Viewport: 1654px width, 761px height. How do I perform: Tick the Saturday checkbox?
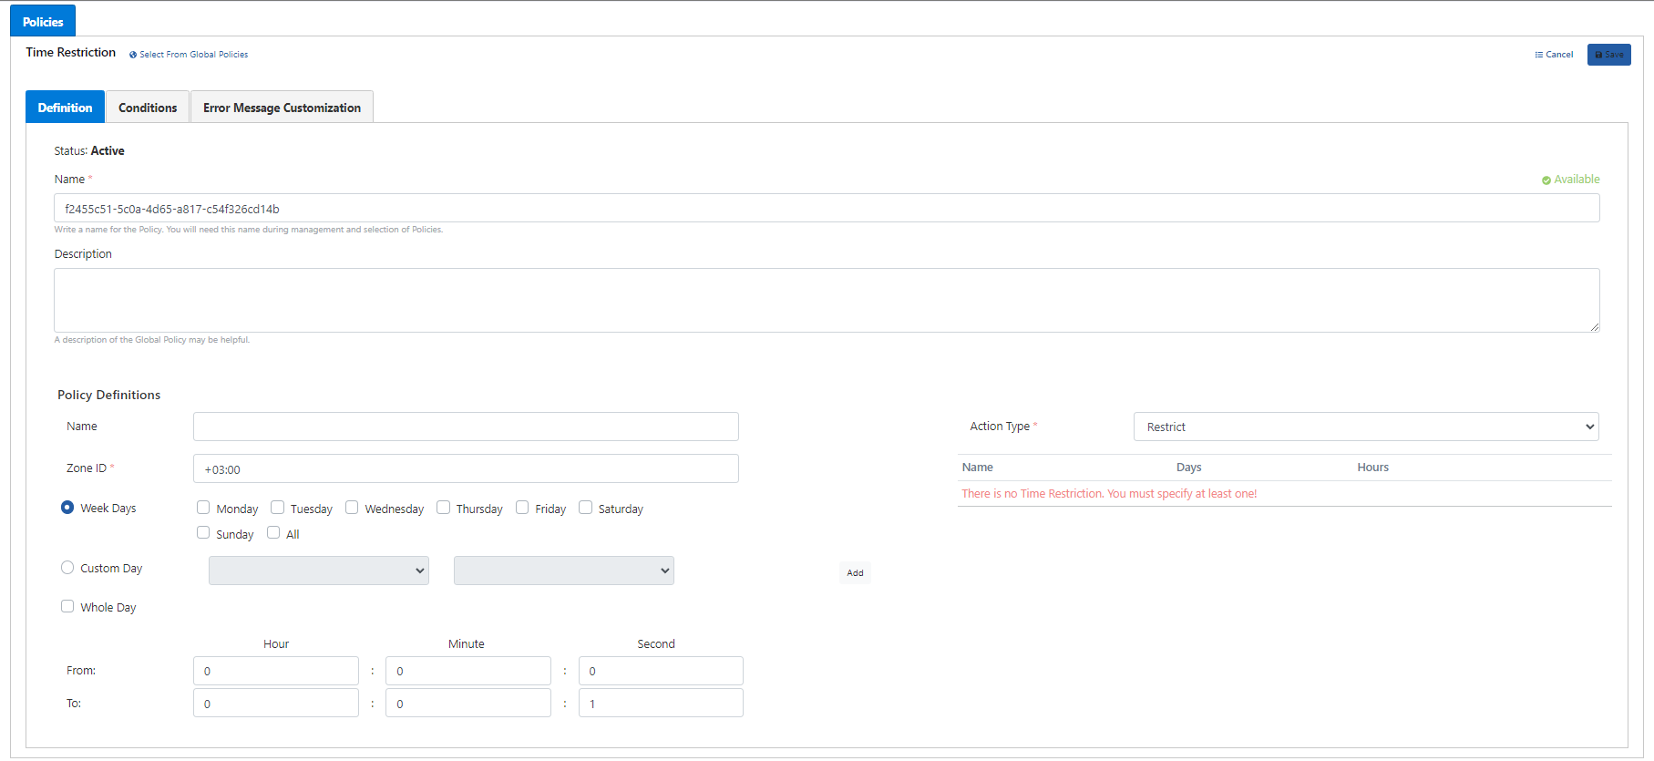pyautogui.click(x=585, y=508)
